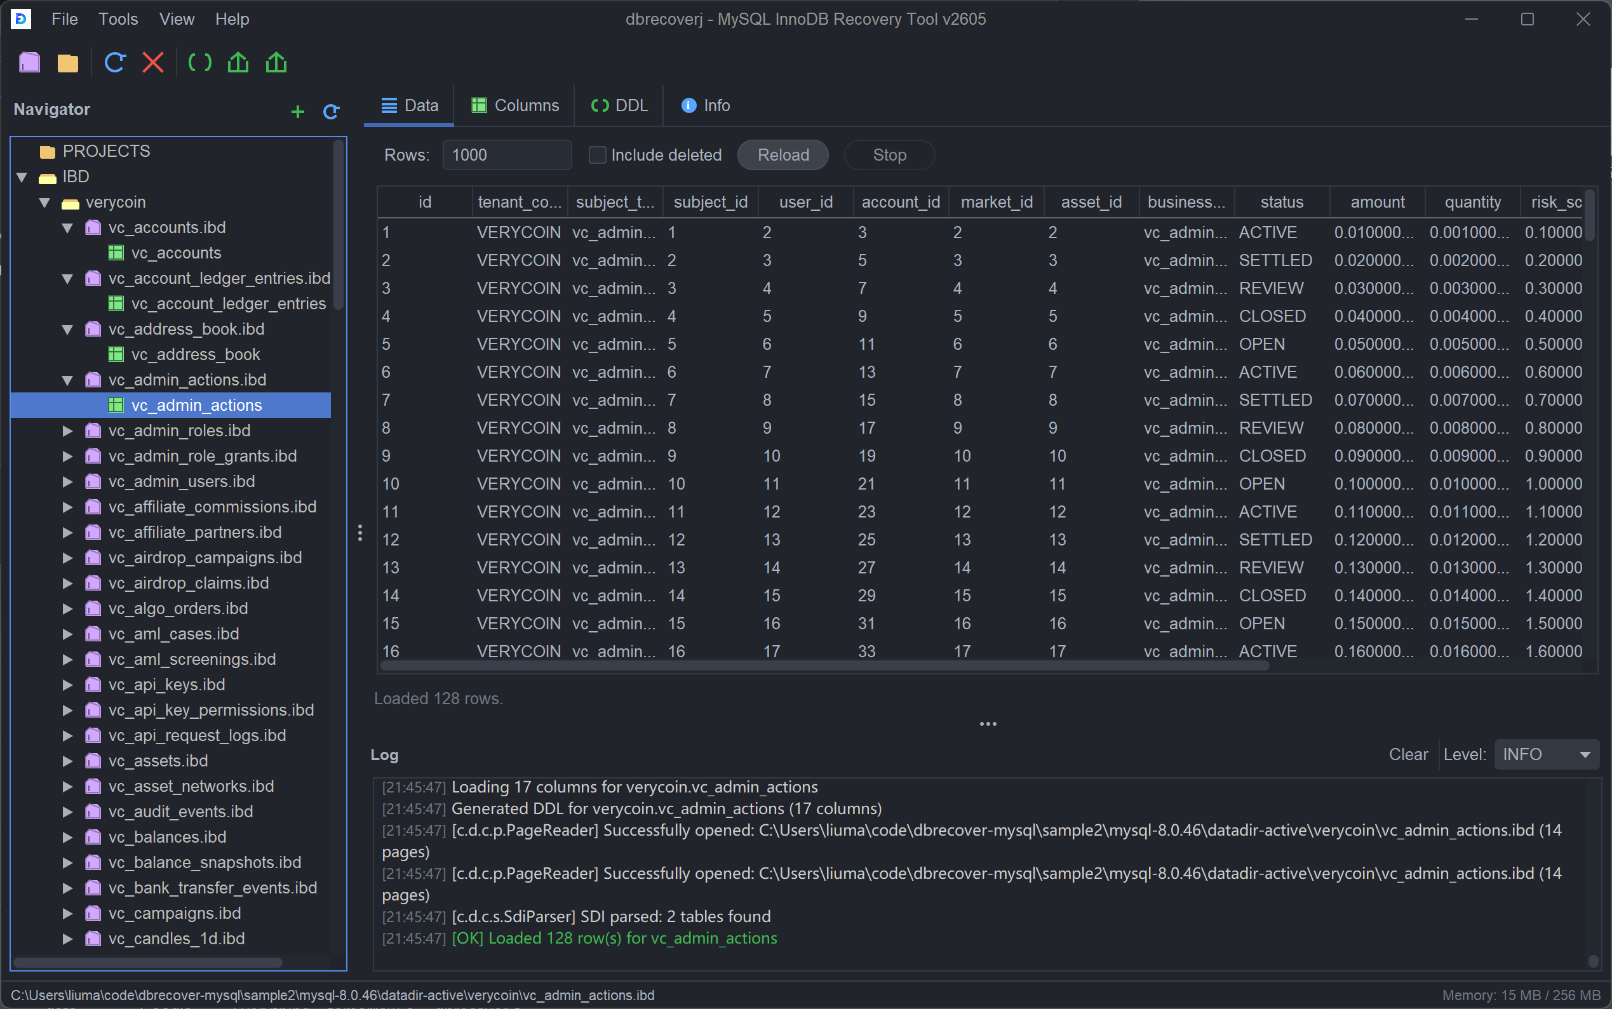The image size is (1612, 1009).
Task: Toggle the Include deleted checkbox
Action: click(598, 155)
